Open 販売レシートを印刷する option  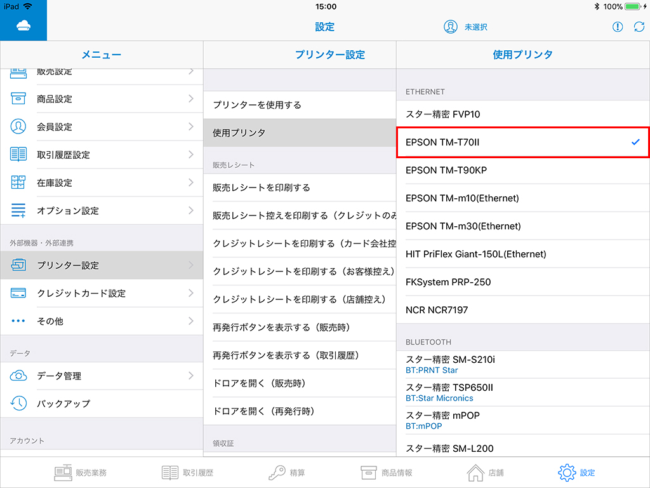coord(300,187)
